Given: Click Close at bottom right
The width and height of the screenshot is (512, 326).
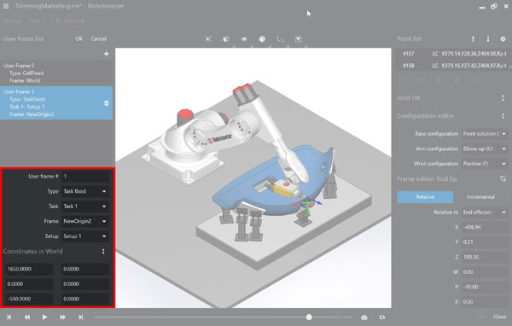Looking at the screenshot, I should click(499, 317).
